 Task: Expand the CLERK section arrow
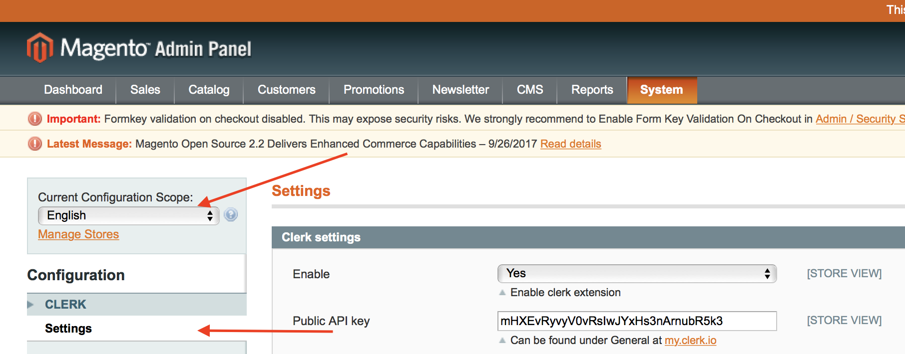(x=30, y=305)
